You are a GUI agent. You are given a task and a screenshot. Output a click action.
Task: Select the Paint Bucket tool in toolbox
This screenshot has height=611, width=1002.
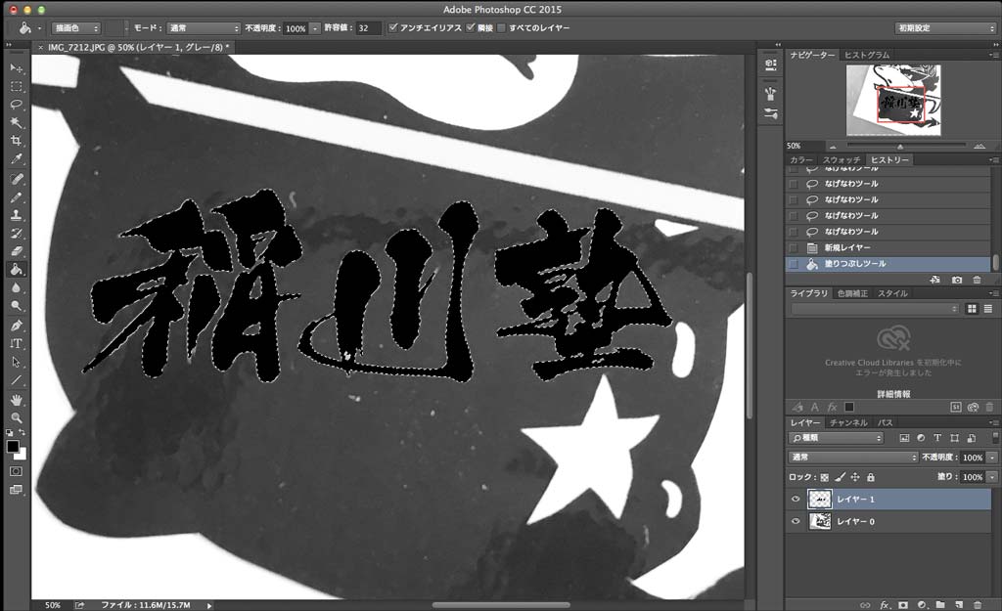[16, 270]
